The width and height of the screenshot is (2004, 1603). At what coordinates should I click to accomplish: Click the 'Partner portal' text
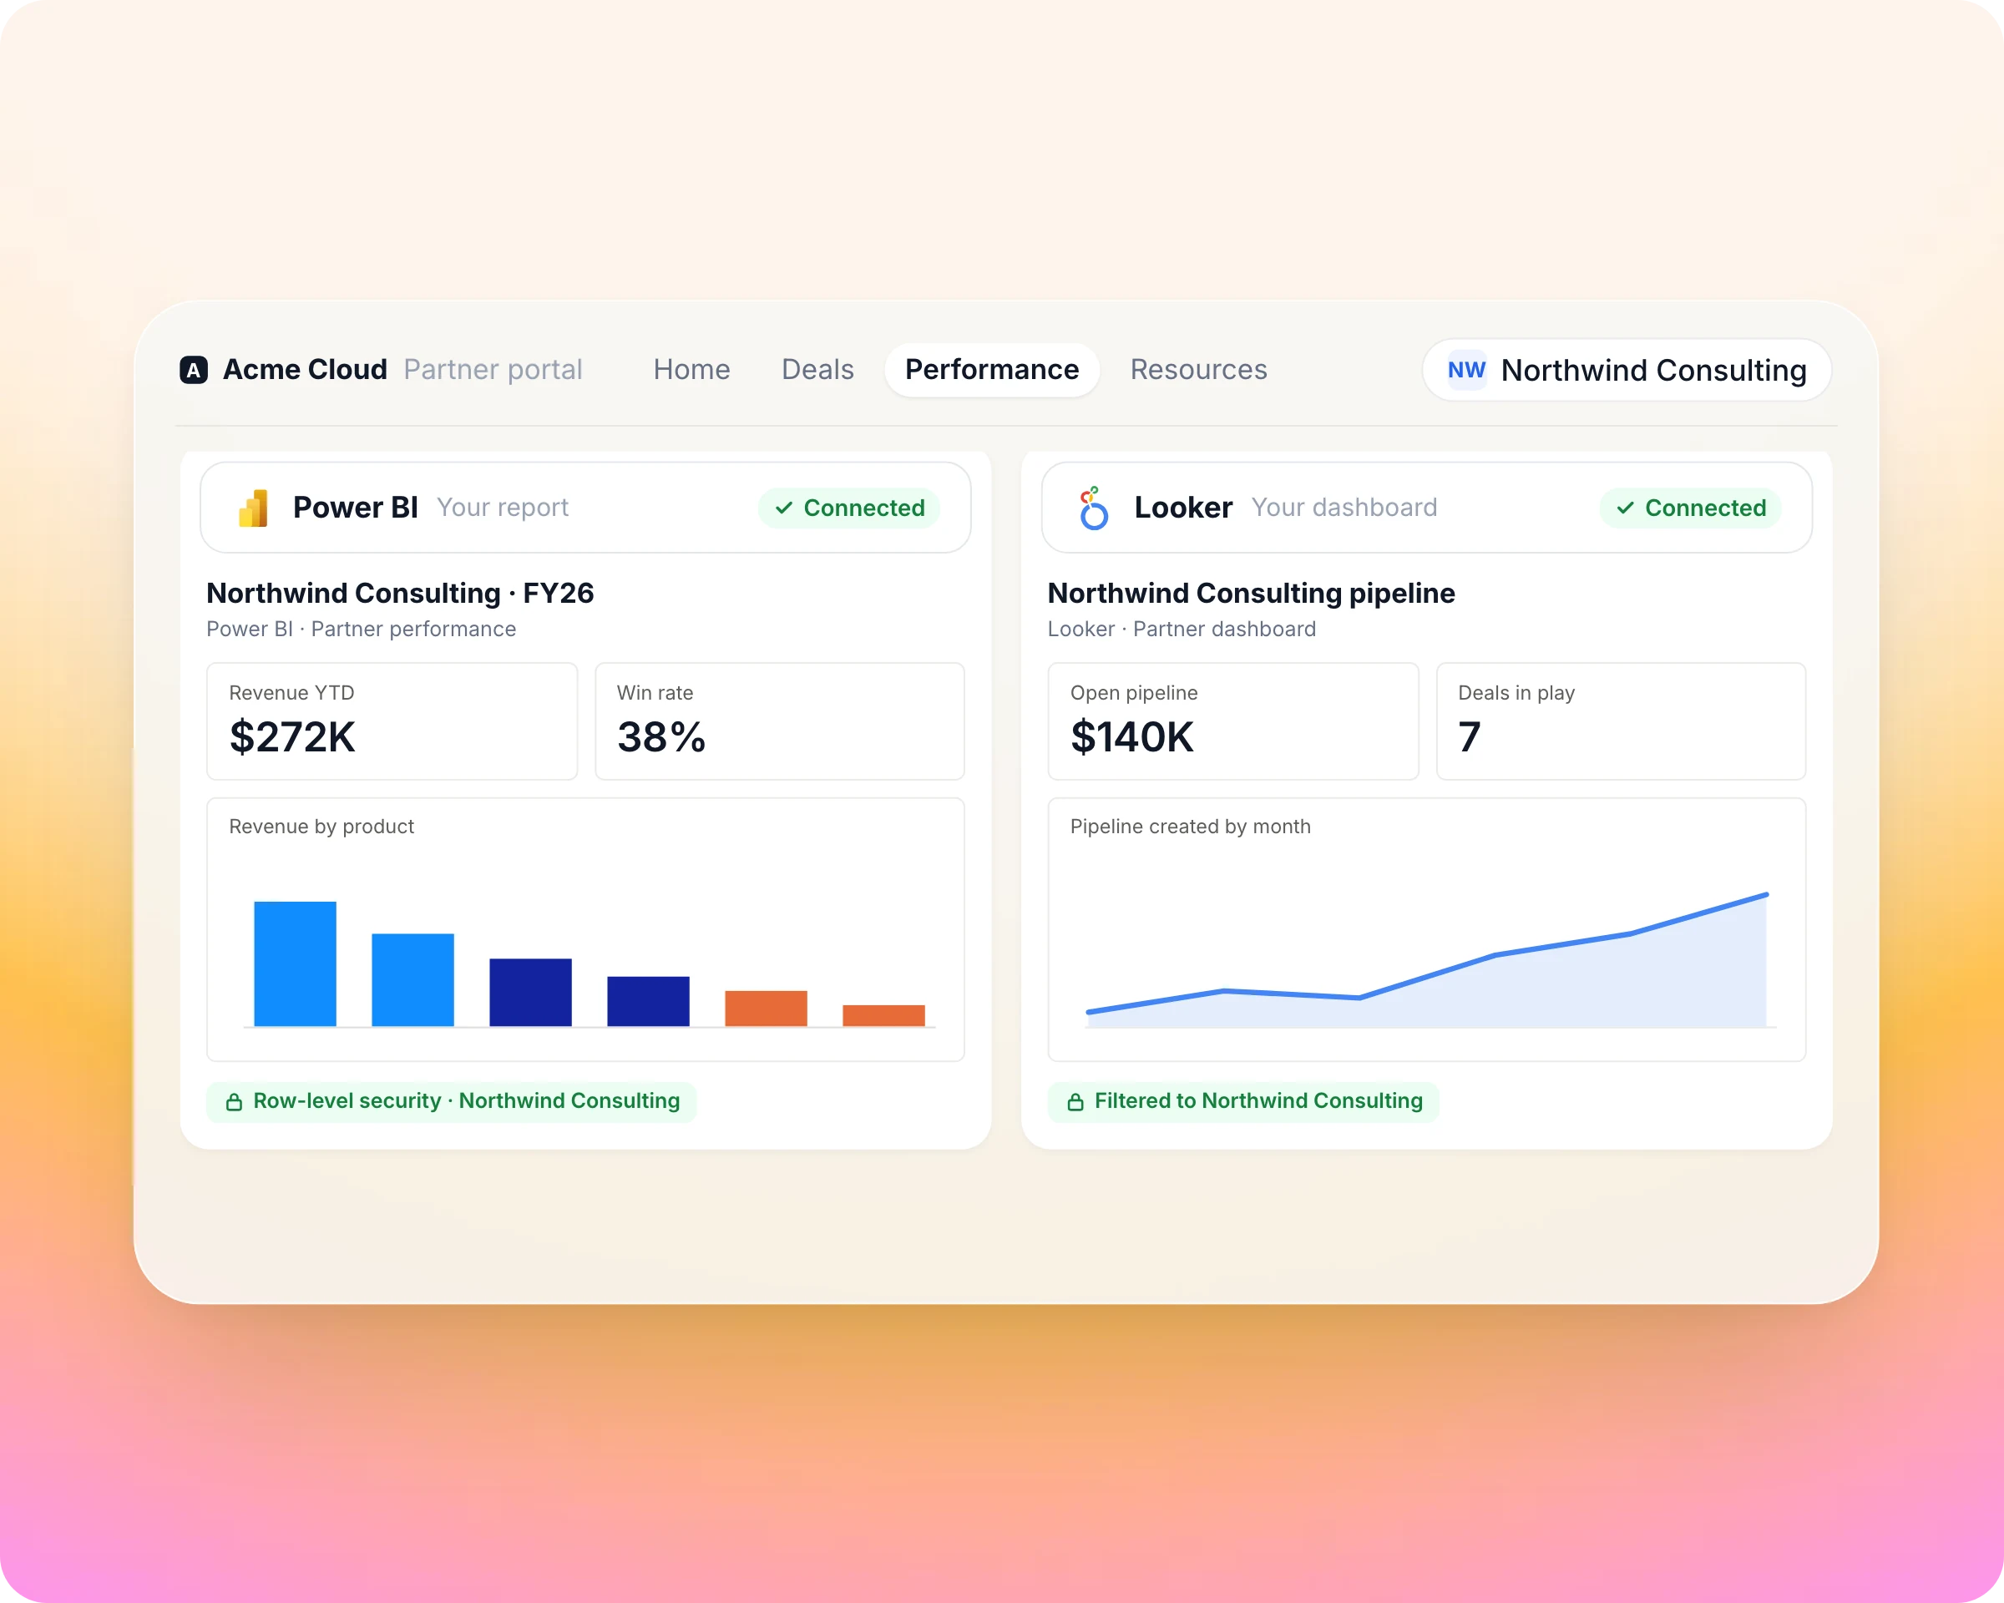(x=493, y=370)
